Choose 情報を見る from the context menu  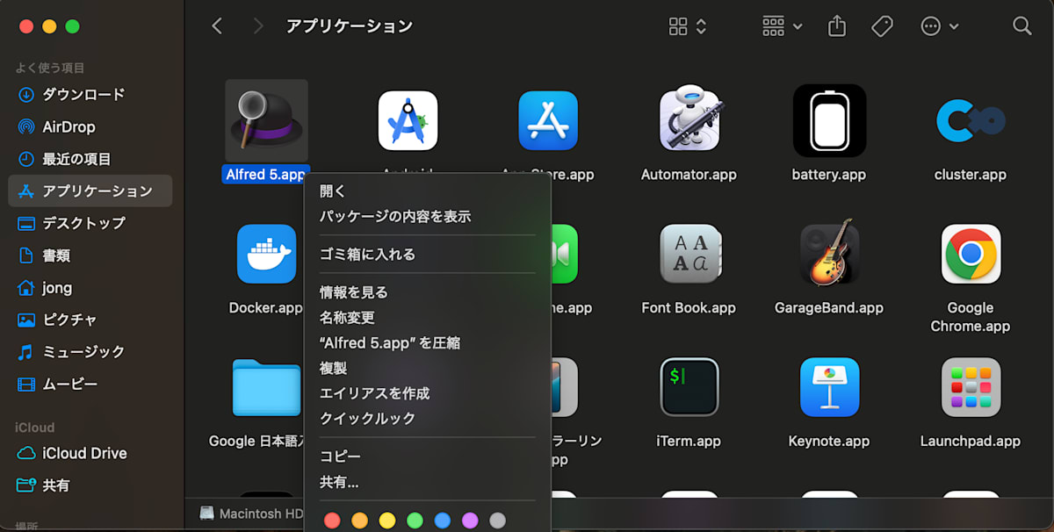pos(427,292)
